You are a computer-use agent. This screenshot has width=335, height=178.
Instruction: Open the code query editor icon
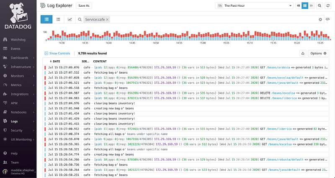pos(327,19)
